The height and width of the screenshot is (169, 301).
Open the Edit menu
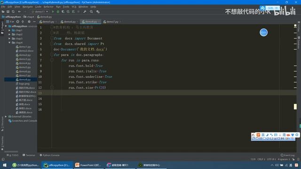[10, 7]
